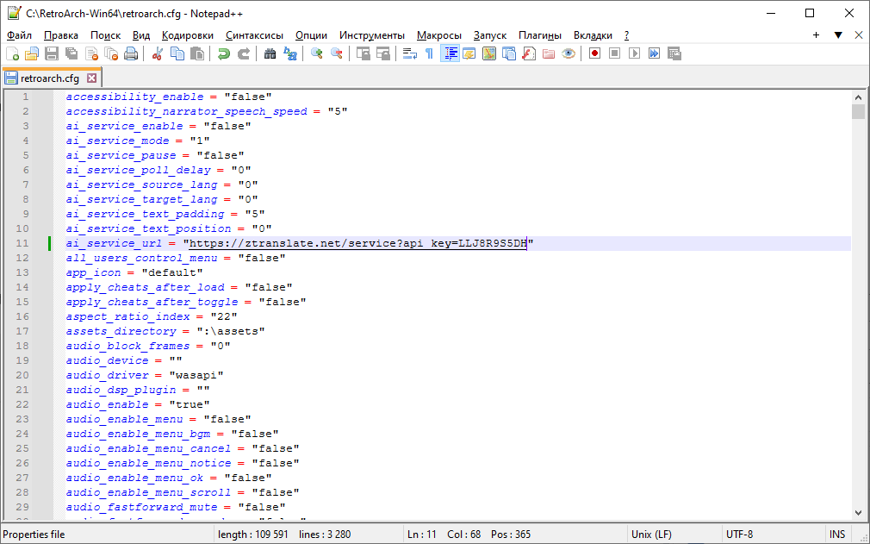Open the question mark help menu
This screenshot has height=544, width=870.
626,35
